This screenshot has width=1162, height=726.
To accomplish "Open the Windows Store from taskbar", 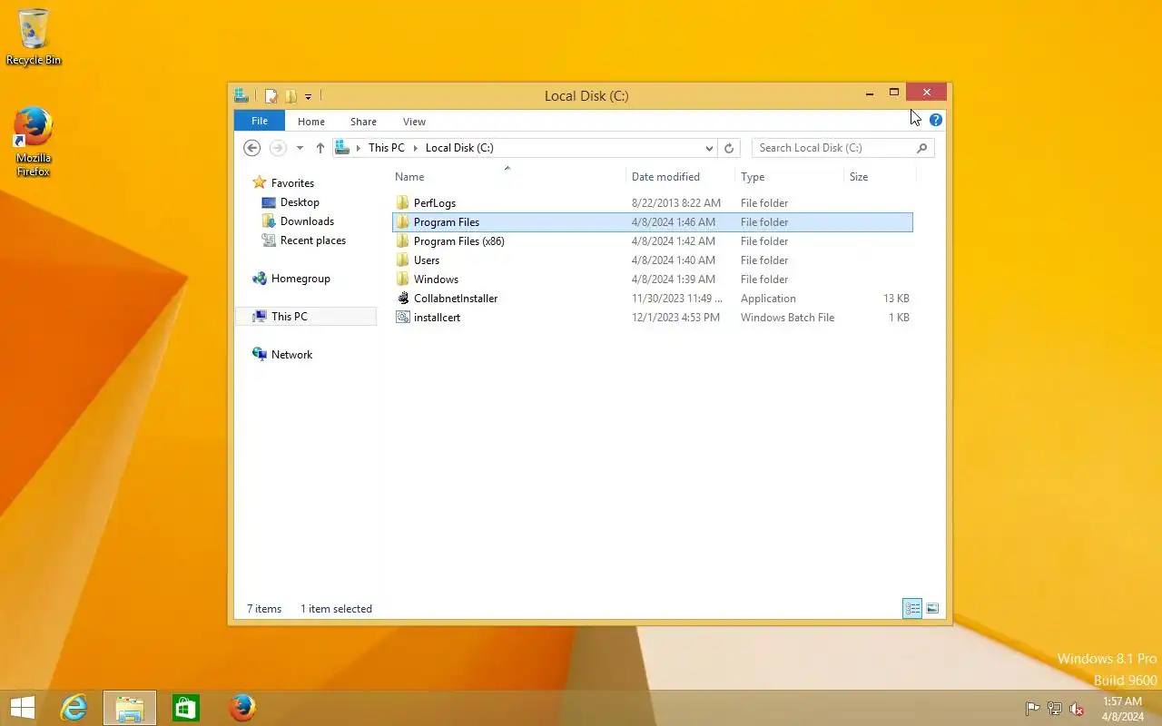I will (x=186, y=708).
